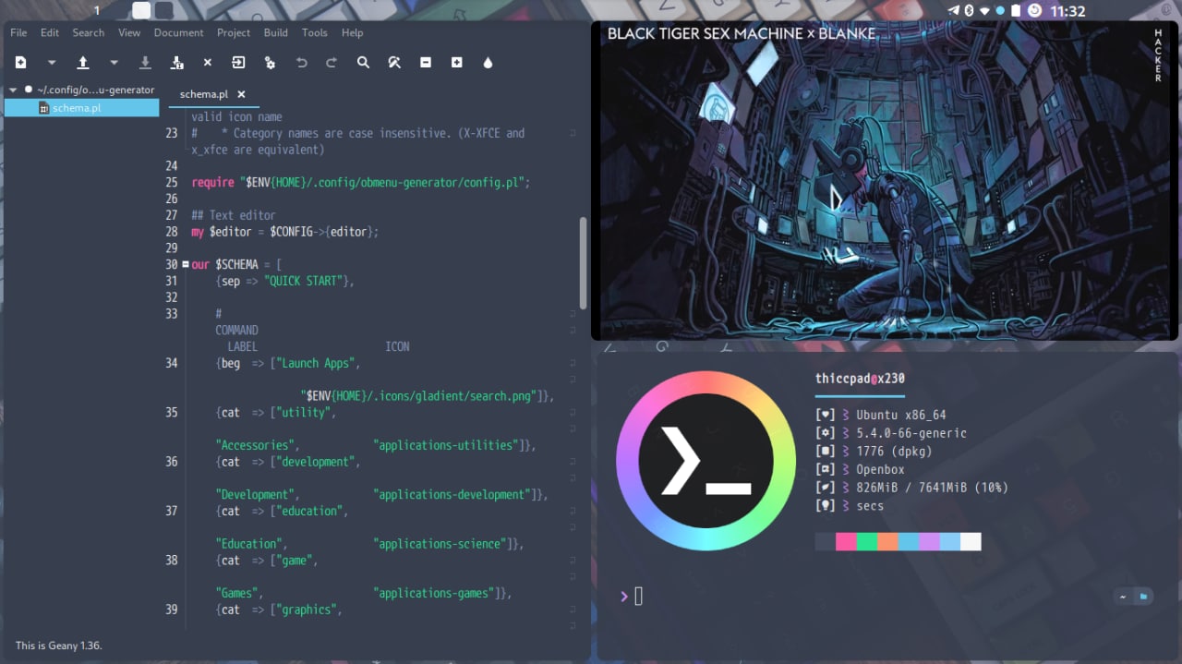Click the Save all files icon
The height and width of the screenshot is (664, 1182).
click(x=176, y=63)
